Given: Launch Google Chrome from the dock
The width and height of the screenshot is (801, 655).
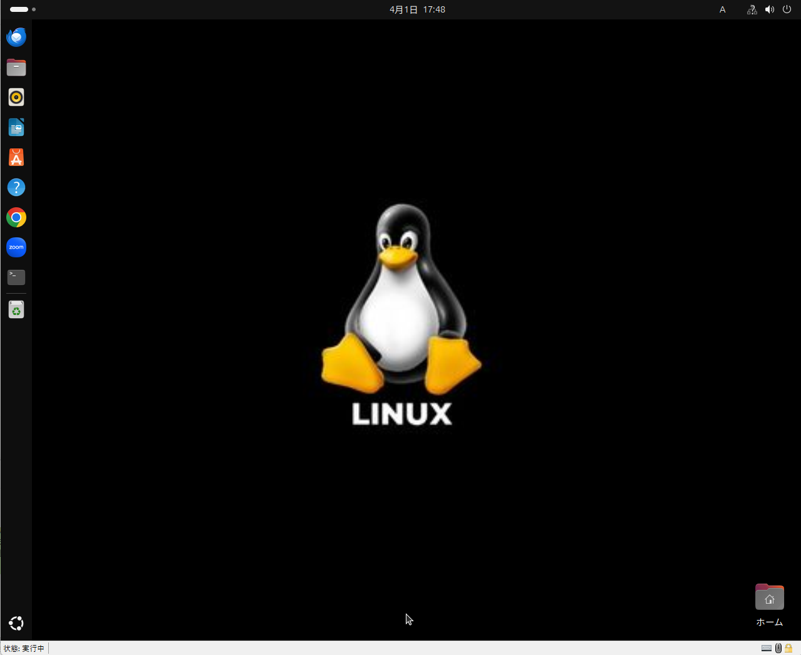Looking at the screenshot, I should click(x=16, y=217).
